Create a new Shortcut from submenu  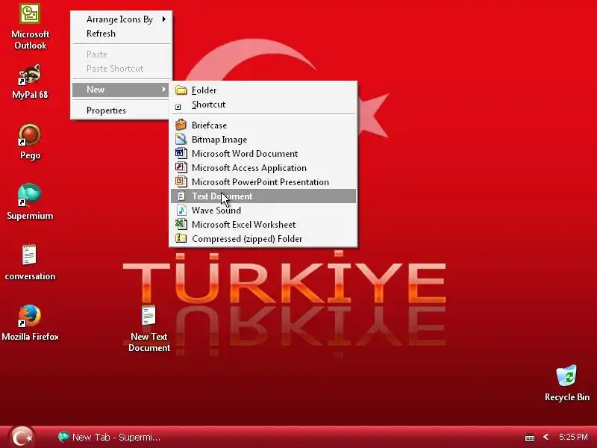pos(263,105)
